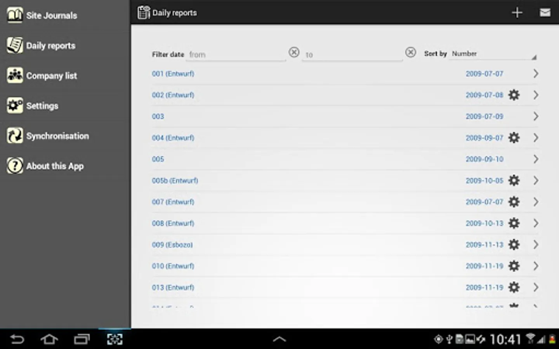Click date 2009-10-13 of report 008
The image size is (559, 349).
tap(484, 223)
